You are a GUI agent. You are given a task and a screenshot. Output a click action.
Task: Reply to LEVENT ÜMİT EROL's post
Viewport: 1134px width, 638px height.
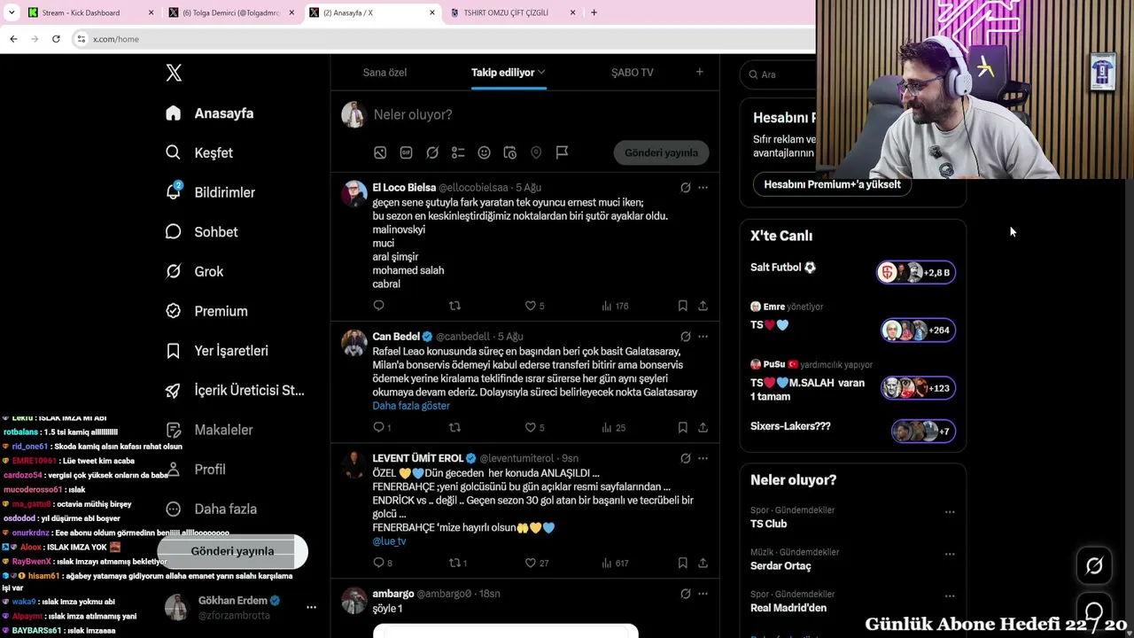point(383,563)
